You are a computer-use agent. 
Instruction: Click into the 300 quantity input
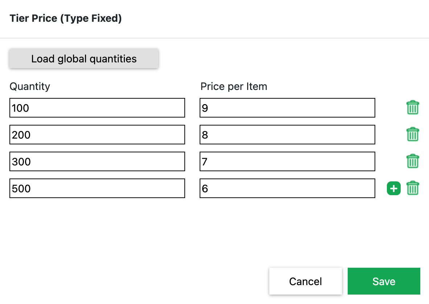tap(97, 161)
